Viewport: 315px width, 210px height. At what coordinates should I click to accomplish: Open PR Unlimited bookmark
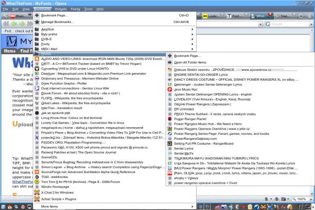coord(240,109)
